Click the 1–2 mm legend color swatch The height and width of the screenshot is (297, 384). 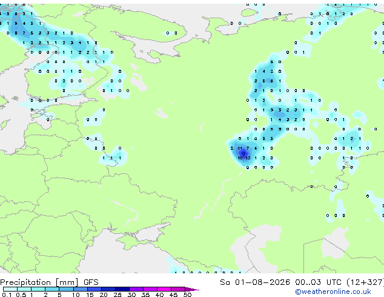tap(38, 289)
